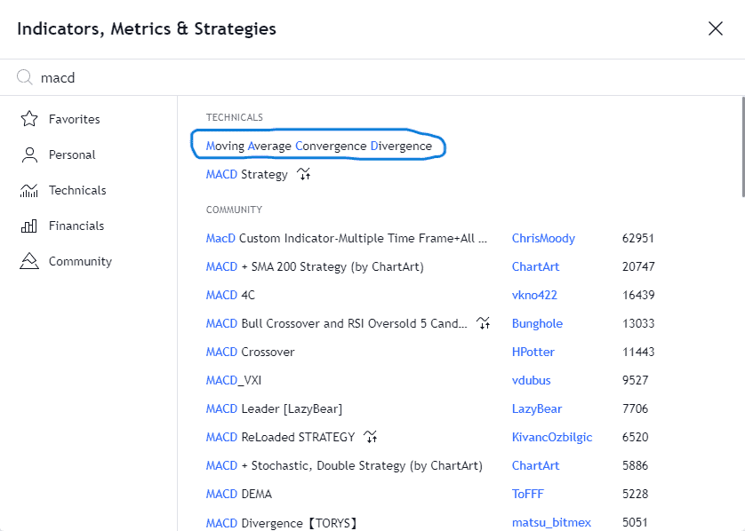
Task: Select MACD ReLoaded STRATEGY script
Action: pyautogui.click(x=280, y=437)
